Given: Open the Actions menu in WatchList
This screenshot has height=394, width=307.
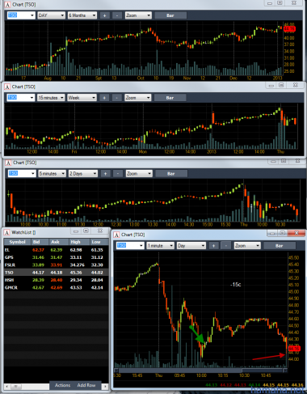Looking at the screenshot, I should coord(62,385).
